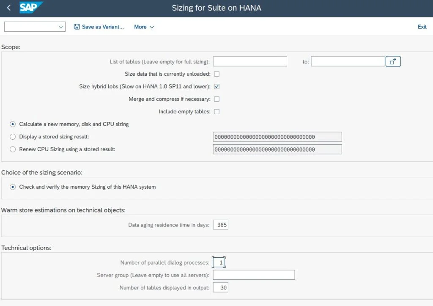The image size is (433, 306).
Task: Focus the List of tables 'to' field
Action: (x=348, y=61)
